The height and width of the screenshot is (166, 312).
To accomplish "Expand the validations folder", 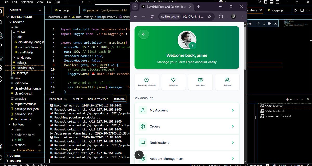I will point(25,58).
